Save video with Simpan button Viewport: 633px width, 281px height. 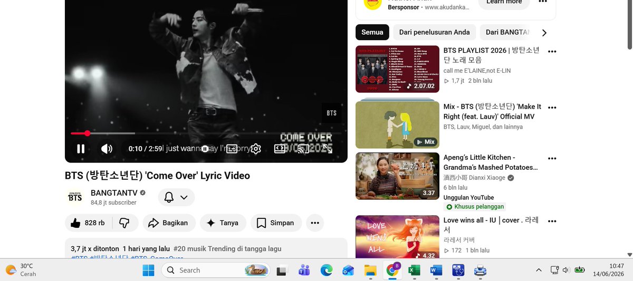pyautogui.click(x=276, y=223)
